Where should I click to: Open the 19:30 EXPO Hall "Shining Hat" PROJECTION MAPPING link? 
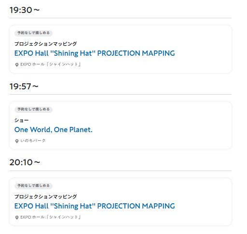pyautogui.click(x=95, y=53)
